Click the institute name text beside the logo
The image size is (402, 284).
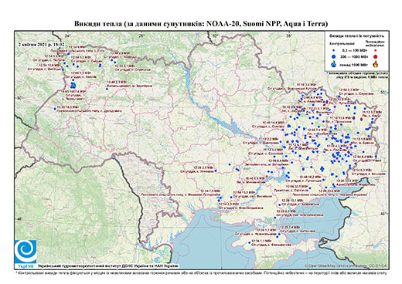coord(108,266)
